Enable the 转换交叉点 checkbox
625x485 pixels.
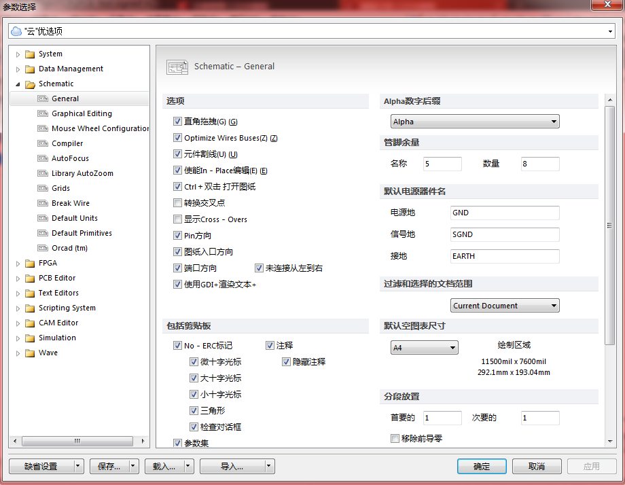pos(178,203)
